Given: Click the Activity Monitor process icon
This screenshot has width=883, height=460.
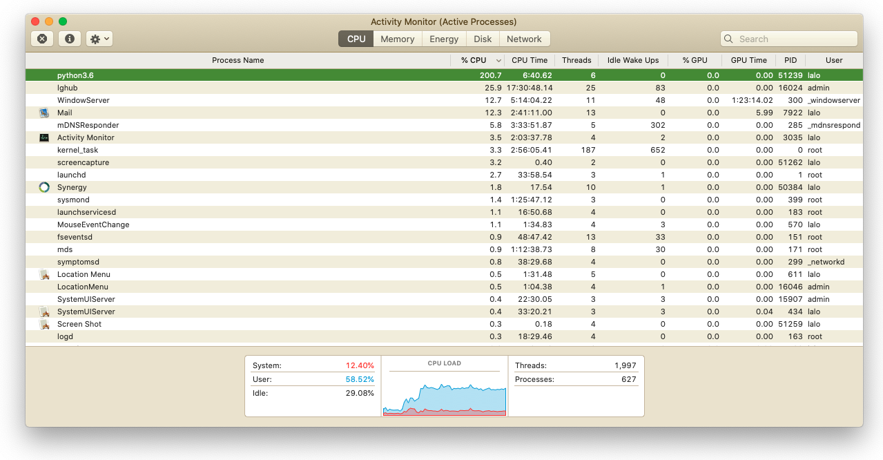Looking at the screenshot, I should coord(44,137).
